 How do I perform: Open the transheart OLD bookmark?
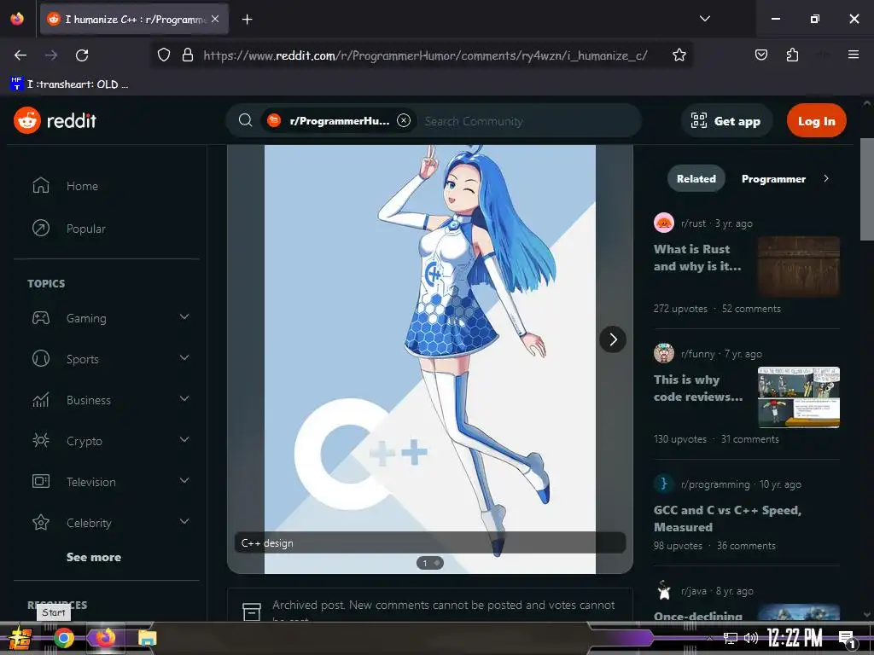pos(69,84)
